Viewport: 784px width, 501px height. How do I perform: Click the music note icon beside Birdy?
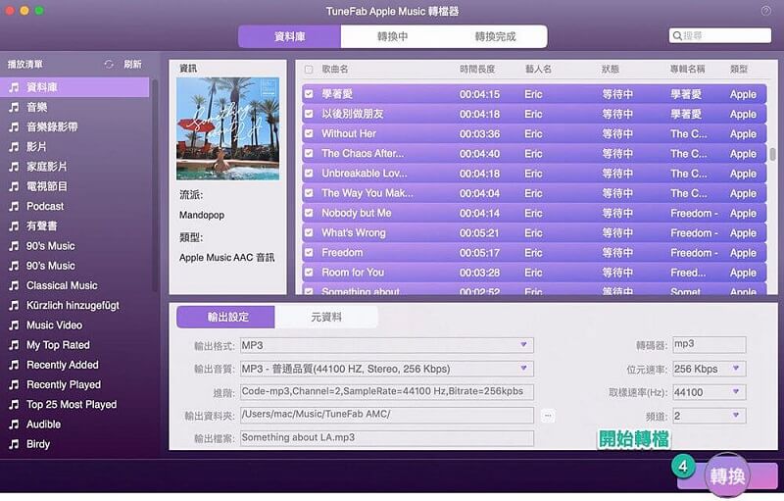(x=14, y=444)
